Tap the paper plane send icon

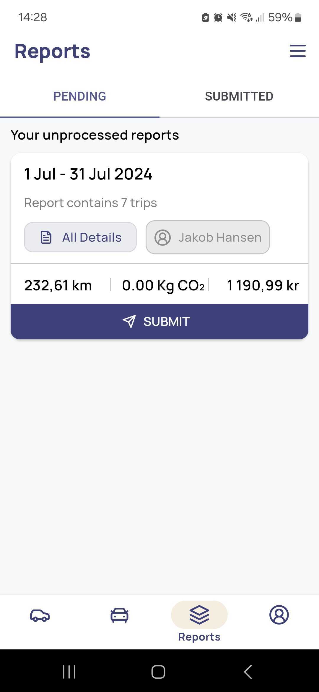(x=129, y=321)
